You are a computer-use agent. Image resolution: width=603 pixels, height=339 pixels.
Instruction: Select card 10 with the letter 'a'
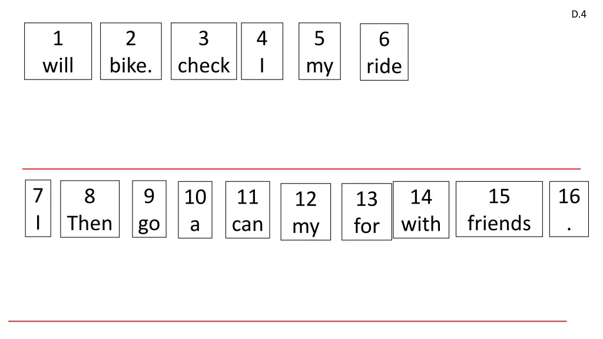[195, 210]
